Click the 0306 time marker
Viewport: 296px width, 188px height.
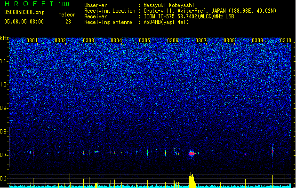point(173,40)
